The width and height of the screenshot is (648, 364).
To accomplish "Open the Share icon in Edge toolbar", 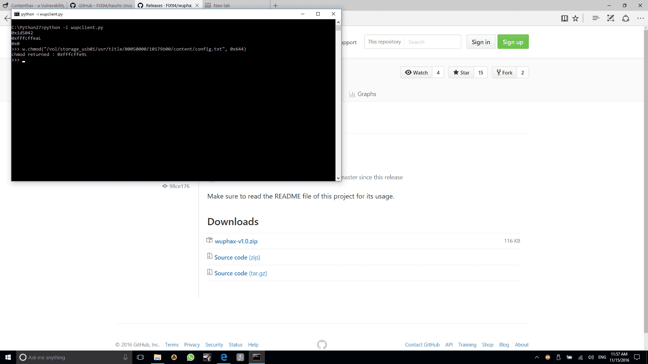I will tap(626, 18).
